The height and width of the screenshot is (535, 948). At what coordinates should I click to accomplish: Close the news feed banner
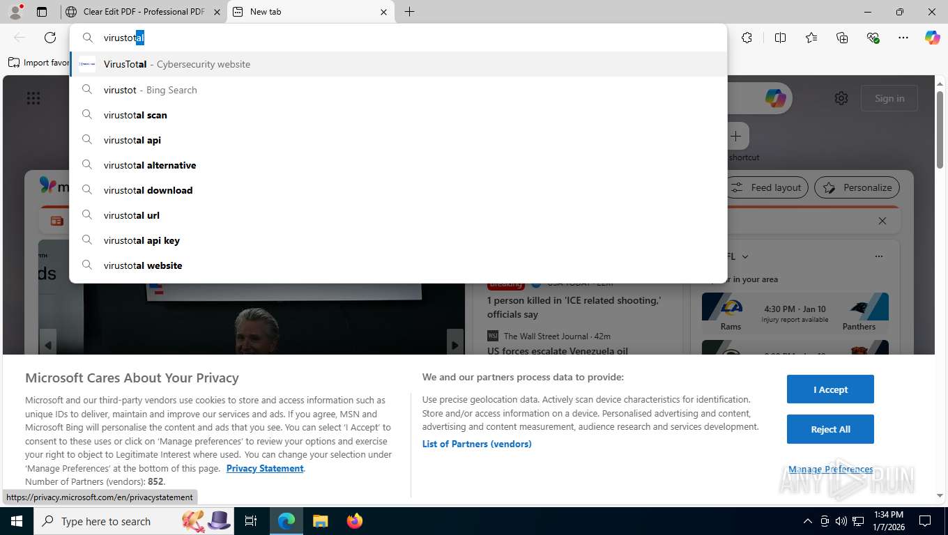pyautogui.click(x=882, y=221)
